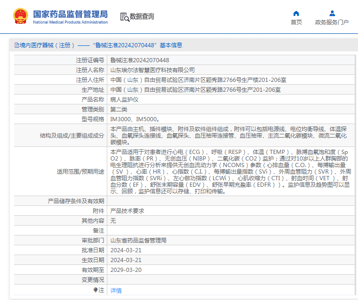Click the document icon beside 境内医疗器械

16,45
